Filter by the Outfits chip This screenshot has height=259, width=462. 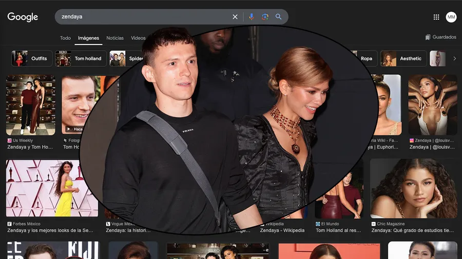pyautogui.click(x=32, y=58)
